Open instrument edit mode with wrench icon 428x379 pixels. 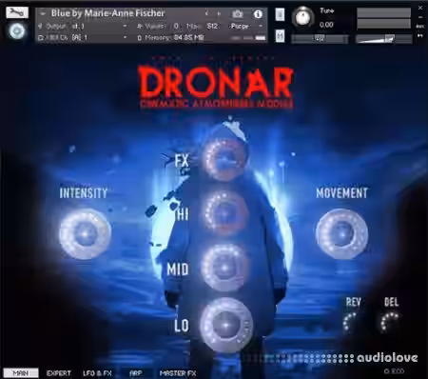click(17, 12)
